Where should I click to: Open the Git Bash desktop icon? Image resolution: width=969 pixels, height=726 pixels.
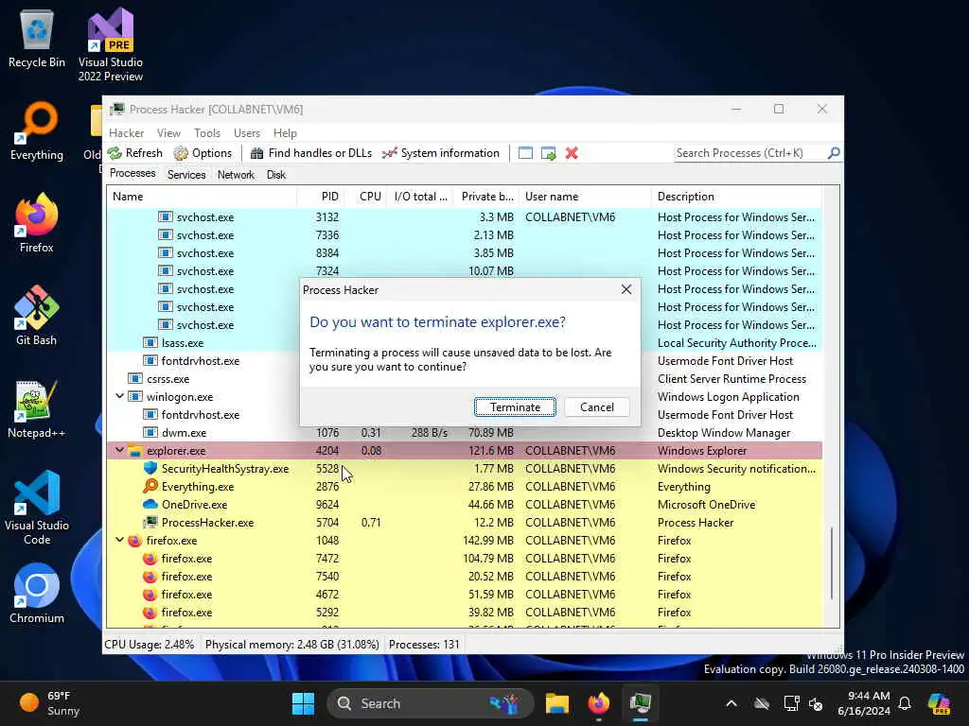37,316
